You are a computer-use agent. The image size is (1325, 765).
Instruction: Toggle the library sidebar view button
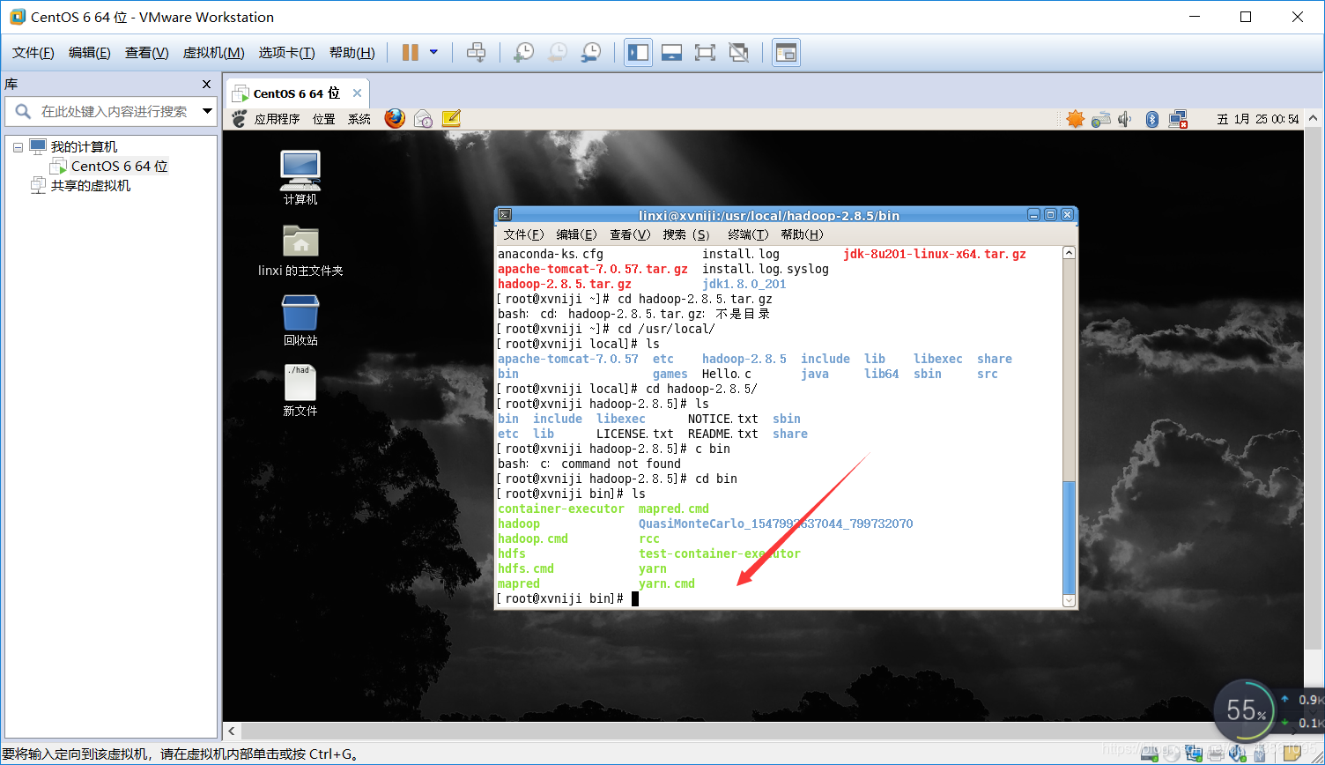tap(638, 53)
